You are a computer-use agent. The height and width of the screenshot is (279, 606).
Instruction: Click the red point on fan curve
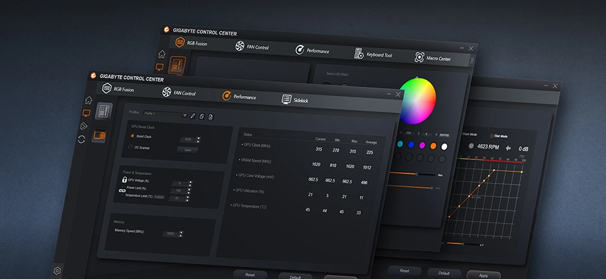tap(471, 194)
